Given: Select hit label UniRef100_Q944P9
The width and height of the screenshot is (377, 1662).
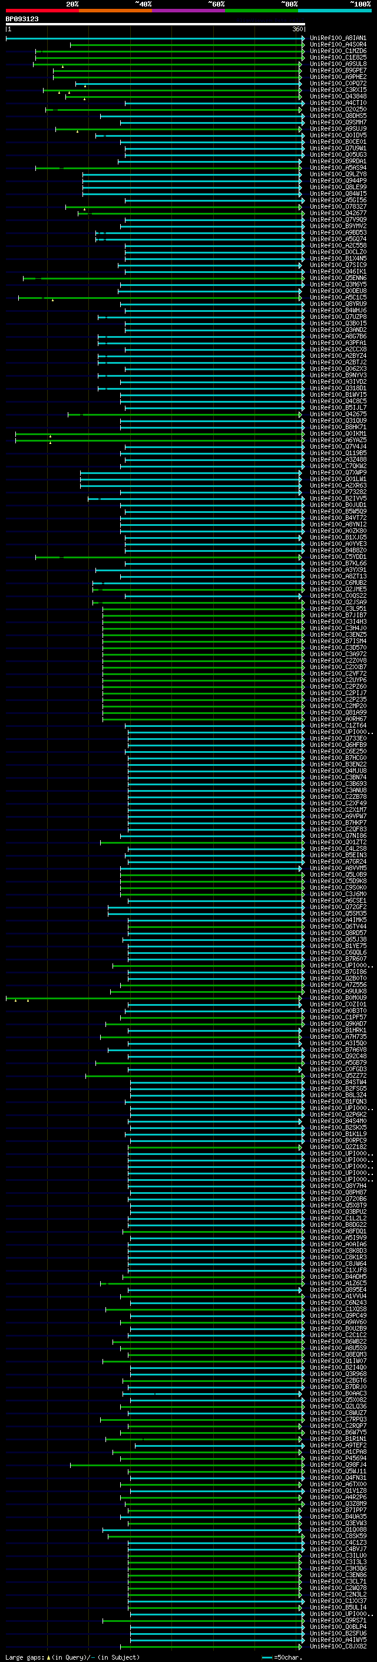Looking at the screenshot, I should [x=338, y=180].
